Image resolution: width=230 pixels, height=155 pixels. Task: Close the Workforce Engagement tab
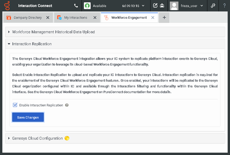pyautogui.click(x=153, y=18)
